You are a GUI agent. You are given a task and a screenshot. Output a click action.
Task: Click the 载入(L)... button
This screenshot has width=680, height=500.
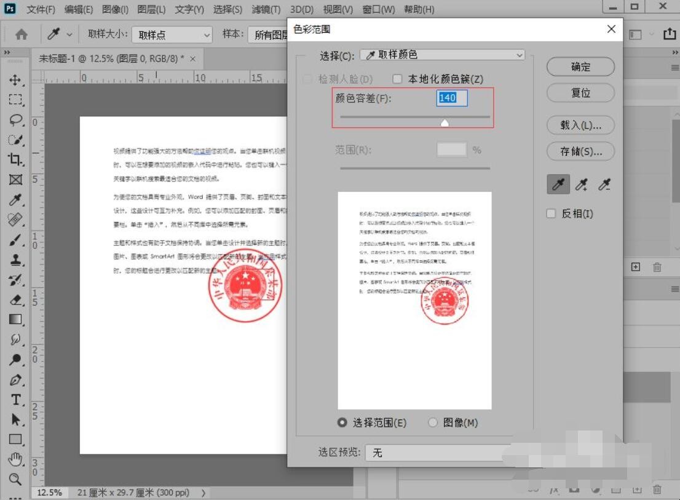pyautogui.click(x=580, y=125)
